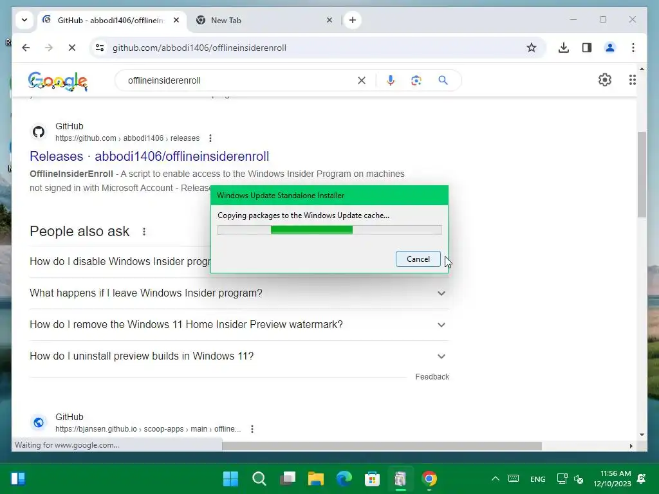659x494 pixels.
Task: Click the vertical page scrollbar thumb
Action: 642,174
